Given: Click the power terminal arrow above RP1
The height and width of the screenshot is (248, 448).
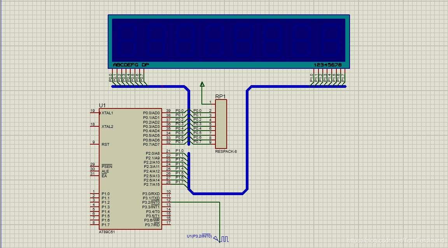Looking at the screenshot, I should click(x=202, y=84).
